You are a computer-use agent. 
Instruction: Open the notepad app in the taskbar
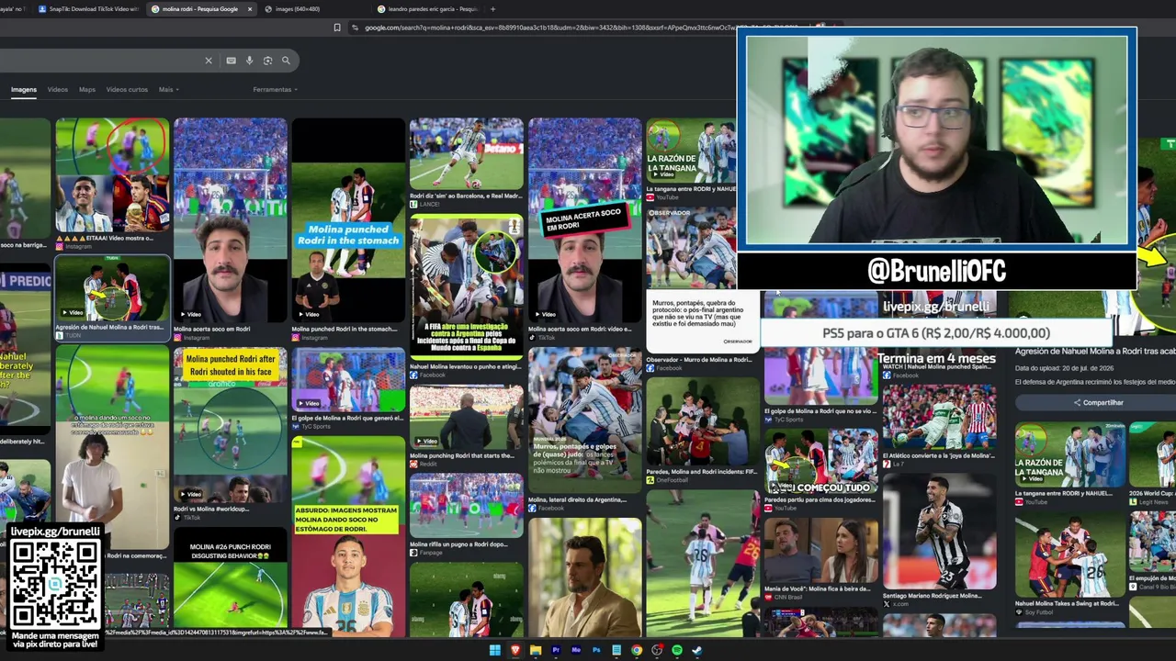(616, 650)
